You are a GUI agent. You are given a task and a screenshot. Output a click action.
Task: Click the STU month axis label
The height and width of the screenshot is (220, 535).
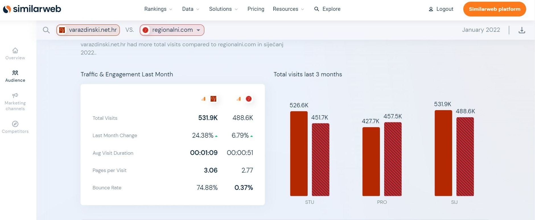(310, 202)
